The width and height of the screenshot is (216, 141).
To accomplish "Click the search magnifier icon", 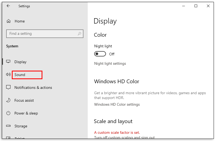I will click(x=79, y=34).
